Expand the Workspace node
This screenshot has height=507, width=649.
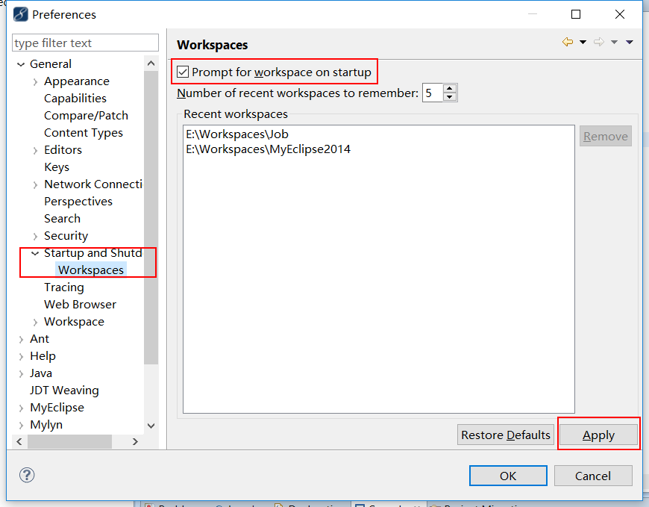[35, 323]
